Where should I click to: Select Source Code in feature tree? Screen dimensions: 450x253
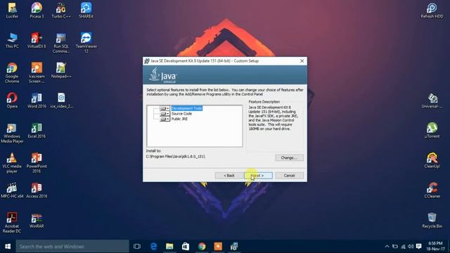click(181, 114)
